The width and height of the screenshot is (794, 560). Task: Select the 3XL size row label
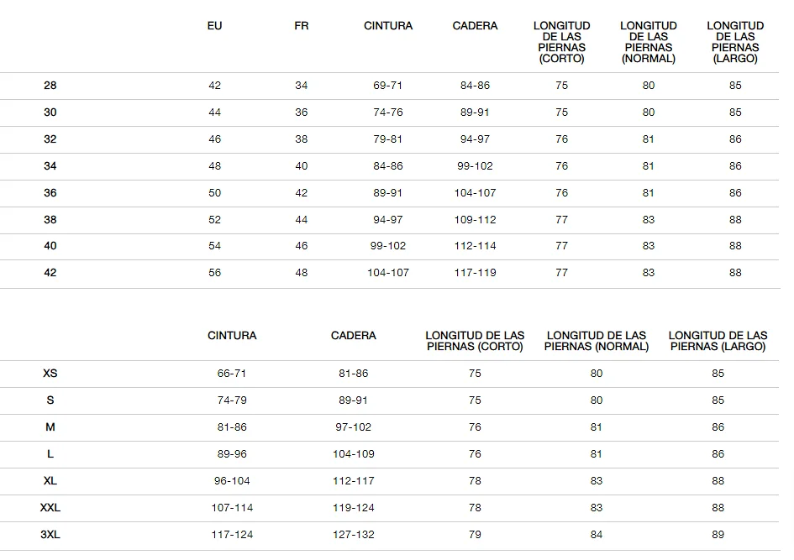tap(50, 534)
